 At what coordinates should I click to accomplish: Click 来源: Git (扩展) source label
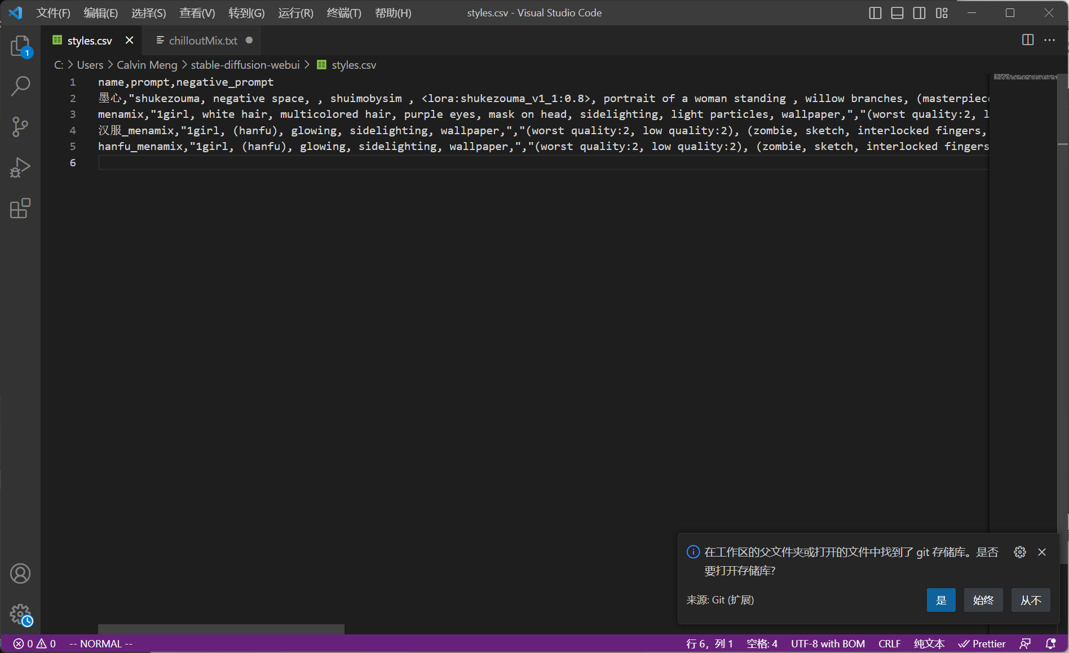coord(720,600)
